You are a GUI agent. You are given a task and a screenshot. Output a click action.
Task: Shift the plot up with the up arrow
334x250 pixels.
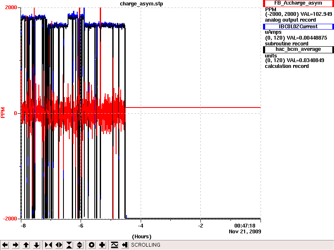tap(26, 245)
